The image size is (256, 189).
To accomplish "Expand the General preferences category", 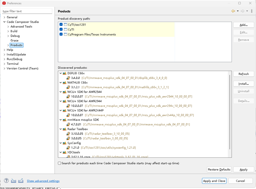I will click(4, 17).
